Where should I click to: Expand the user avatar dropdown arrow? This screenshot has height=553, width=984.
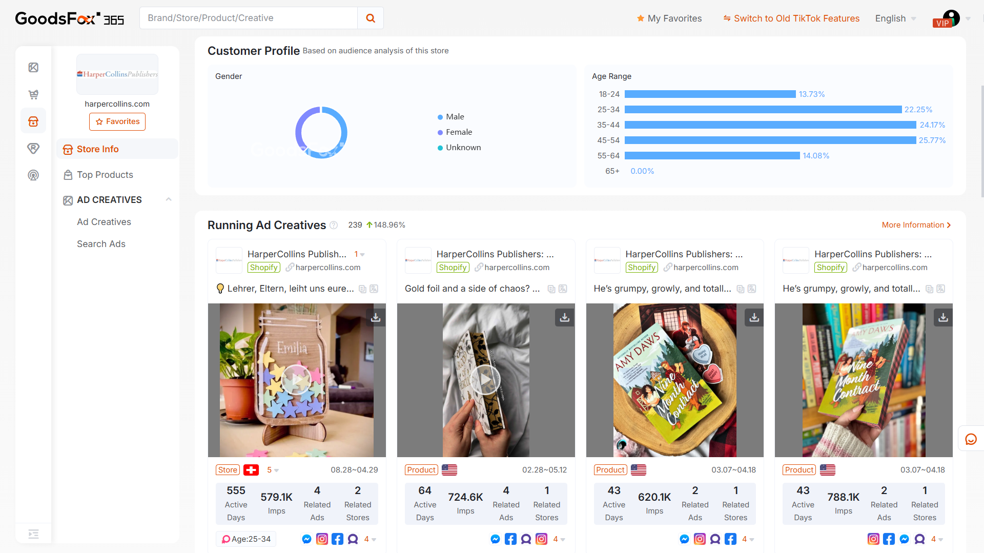click(x=968, y=18)
